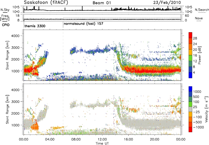Image resolution: width=209 pixels, height=145 pixels.
Task: Select the "normalsound (fast) 157" label
Action: (x=83, y=24)
